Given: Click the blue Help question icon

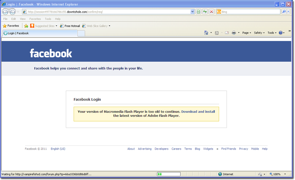Looking at the screenshot, I should pos(281,33).
